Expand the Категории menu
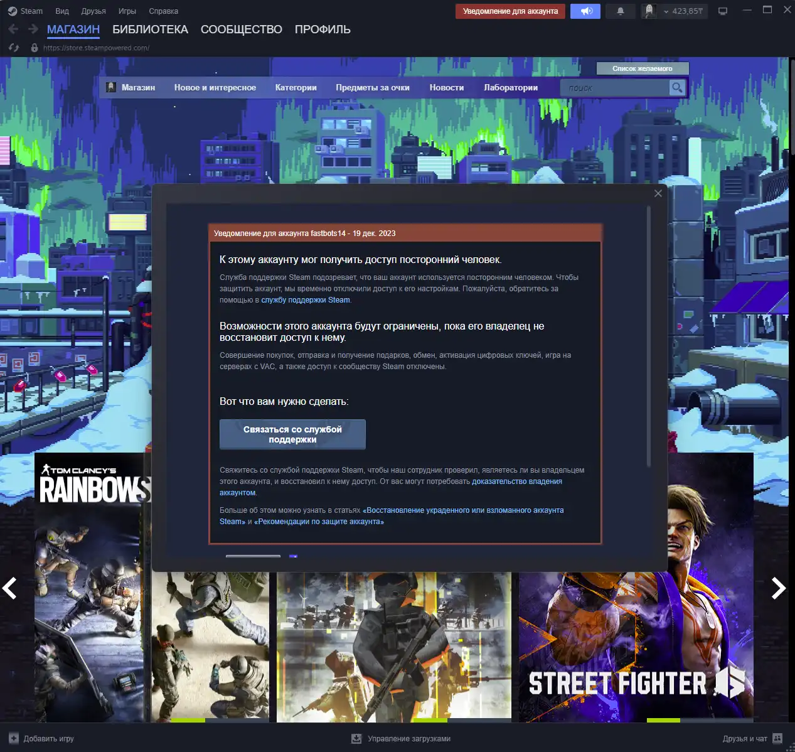The image size is (795, 752). [x=296, y=87]
